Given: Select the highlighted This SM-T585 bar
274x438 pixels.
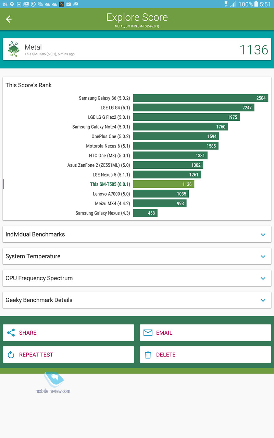Looking at the screenshot, I should click(x=163, y=184).
